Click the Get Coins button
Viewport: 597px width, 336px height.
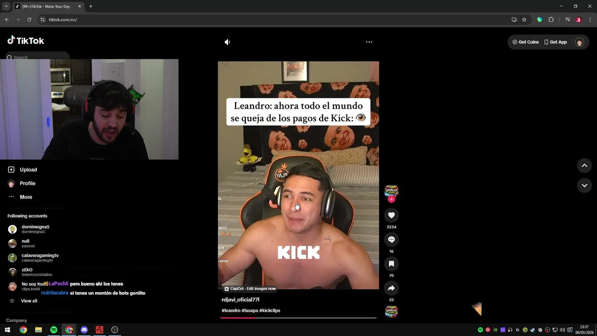coord(525,42)
